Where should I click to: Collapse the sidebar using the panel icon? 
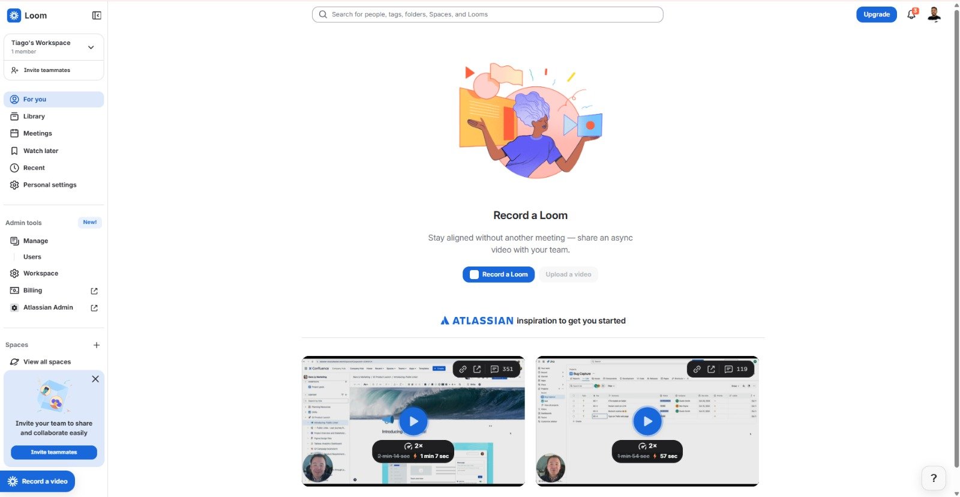tap(97, 16)
